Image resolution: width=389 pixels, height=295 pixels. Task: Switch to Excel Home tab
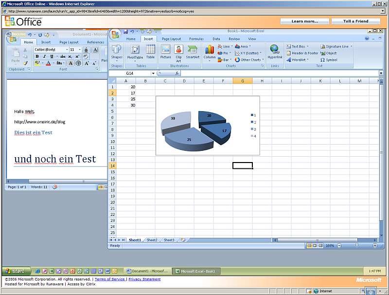131,39
